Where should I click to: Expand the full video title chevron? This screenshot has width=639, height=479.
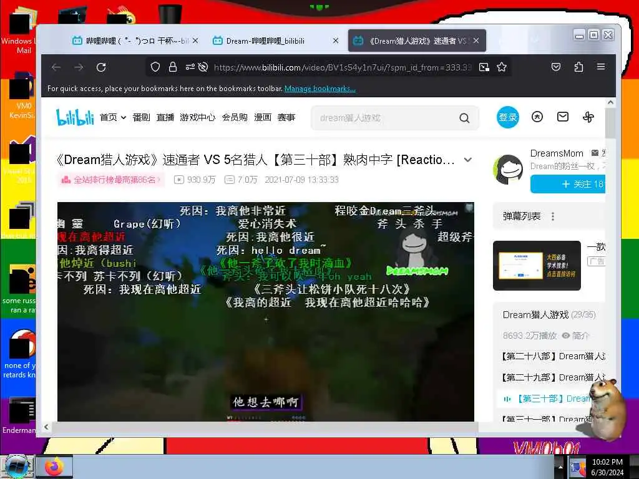coord(468,160)
